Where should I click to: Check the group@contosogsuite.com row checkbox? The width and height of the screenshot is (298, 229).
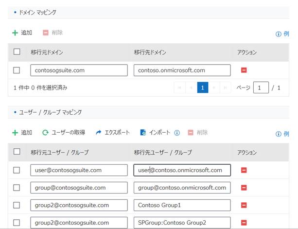(17, 188)
